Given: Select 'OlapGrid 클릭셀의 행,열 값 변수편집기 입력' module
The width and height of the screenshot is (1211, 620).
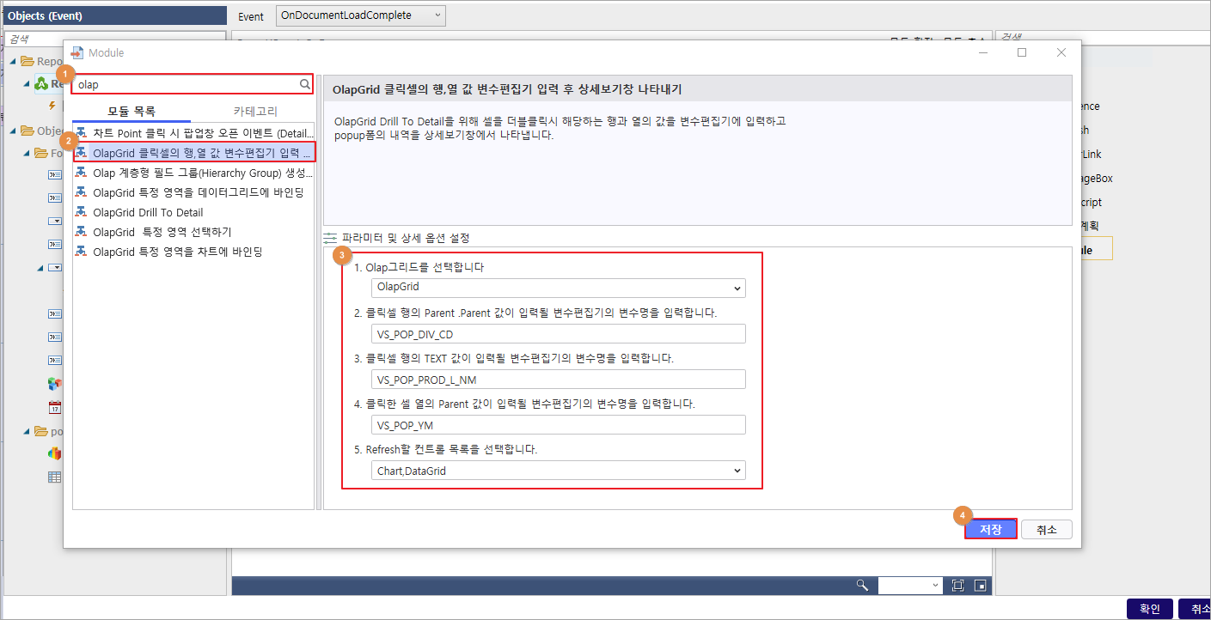Looking at the screenshot, I should point(194,153).
